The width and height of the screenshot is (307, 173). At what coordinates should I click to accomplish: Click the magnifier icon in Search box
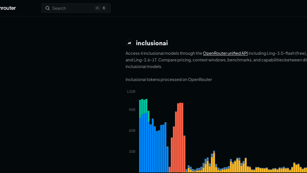48,8
